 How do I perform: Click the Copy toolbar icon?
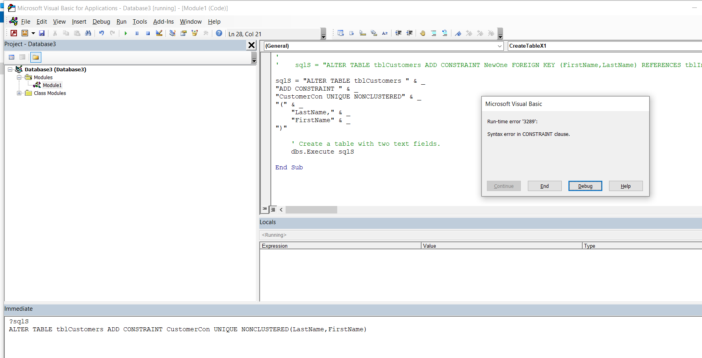(66, 33)
